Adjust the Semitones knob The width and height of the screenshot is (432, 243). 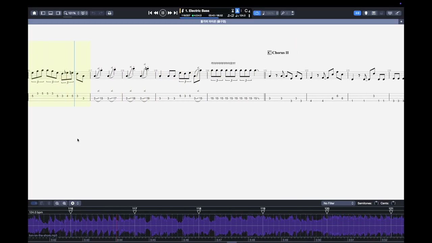click(x=376, y=203)
